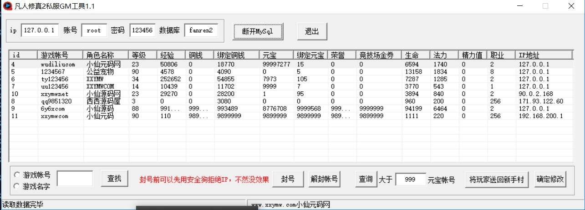Click the 元宝 column header

pos(275,55)
